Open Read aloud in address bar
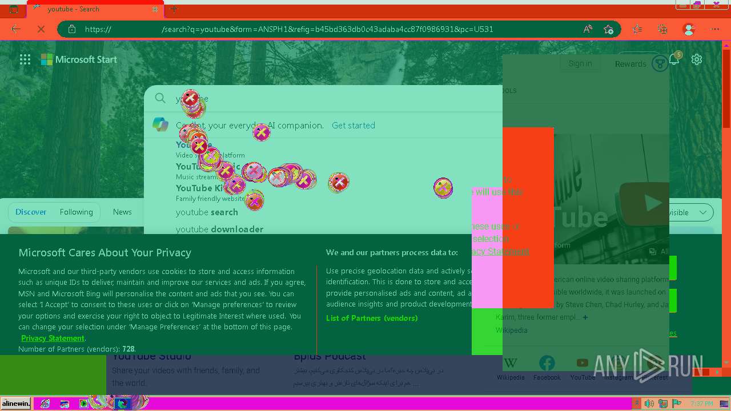 (588, 29)
